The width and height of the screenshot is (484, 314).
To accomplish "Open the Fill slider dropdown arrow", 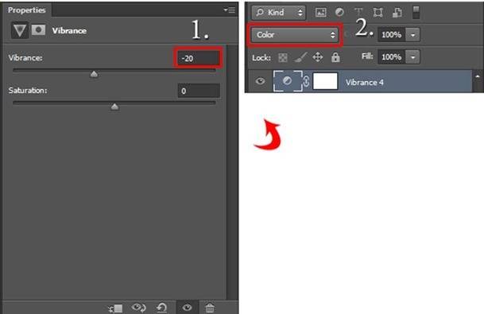I will (412, 57).
